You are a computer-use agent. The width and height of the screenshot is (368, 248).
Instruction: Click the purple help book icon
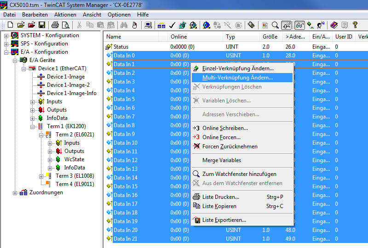point(334,25)
